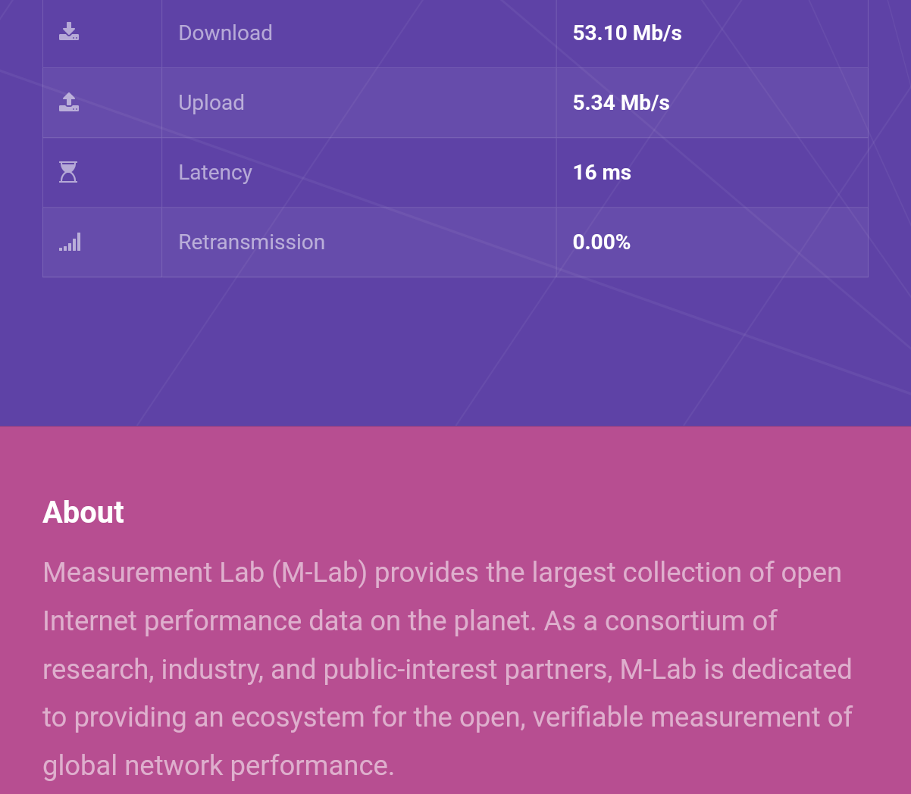
Task: Click "global network performance." at paragraph end
Action: [x=218, y=766]
